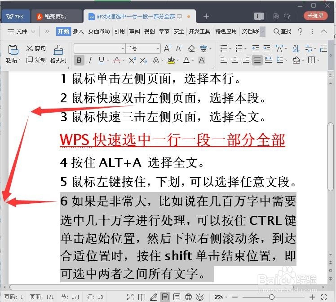Expand the bullet list dropdown
Viewport: 336px width, 302px height.
pyautogui.click(x=230, y=49)
